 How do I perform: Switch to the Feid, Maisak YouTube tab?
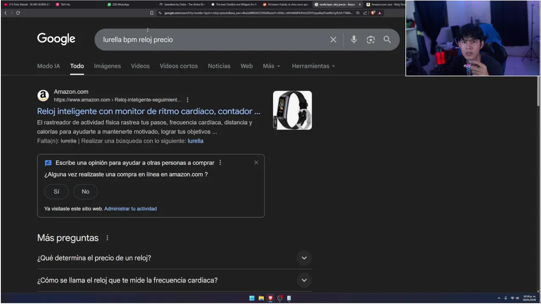pos(27,4)
